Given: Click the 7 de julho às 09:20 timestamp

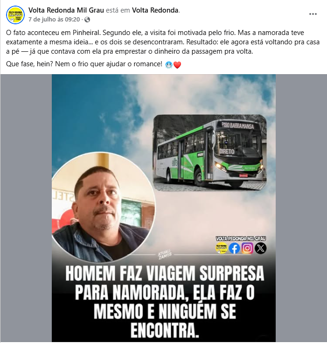Looking at the screenshot, I should 54,20.
